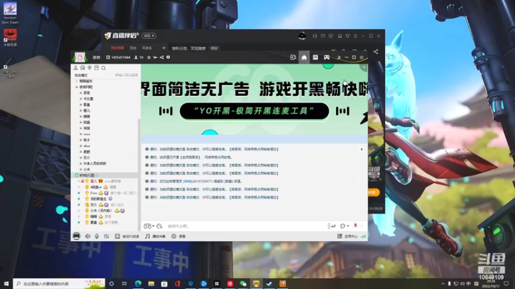
Task: Click the signal strength bars icon
Action: pos(363,236)
